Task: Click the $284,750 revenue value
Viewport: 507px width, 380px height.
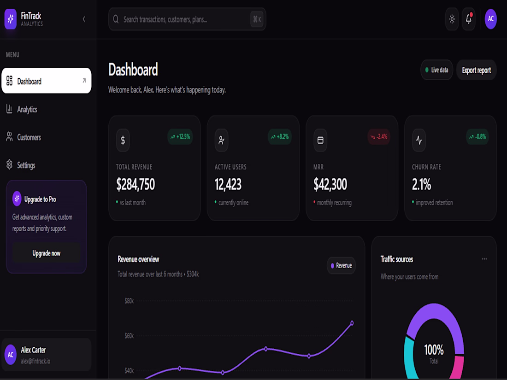Action: [136, 185]
